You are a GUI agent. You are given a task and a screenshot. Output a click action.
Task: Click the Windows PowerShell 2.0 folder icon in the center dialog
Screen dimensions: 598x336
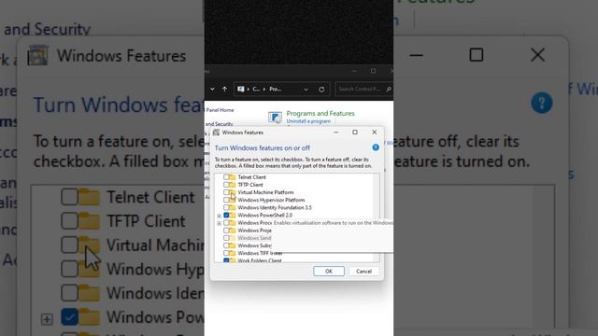pyautogui.click(x=233, y=216)
